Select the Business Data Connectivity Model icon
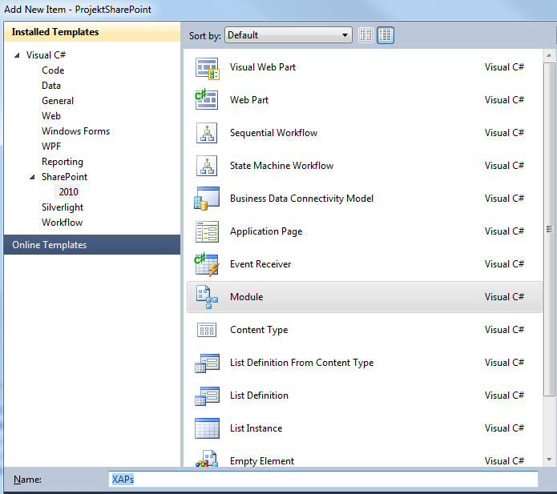Image resolution: width=557 pixels, height=494 pixels. [x=207, y=199]
